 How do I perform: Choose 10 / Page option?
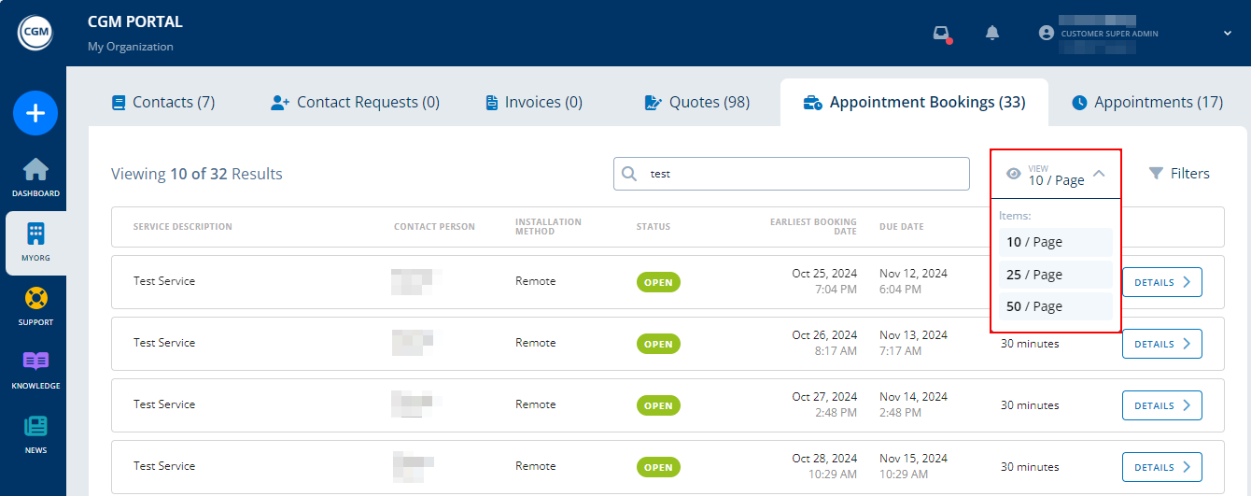pyautogui.click(x=1056, y=242)
